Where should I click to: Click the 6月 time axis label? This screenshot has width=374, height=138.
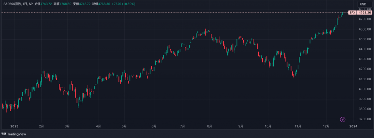pos(154,126)
